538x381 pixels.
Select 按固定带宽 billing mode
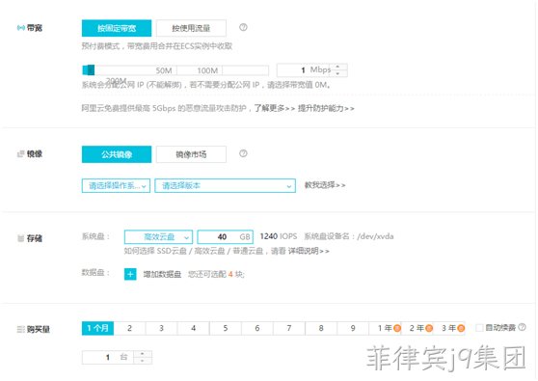(x=117, y=28)
